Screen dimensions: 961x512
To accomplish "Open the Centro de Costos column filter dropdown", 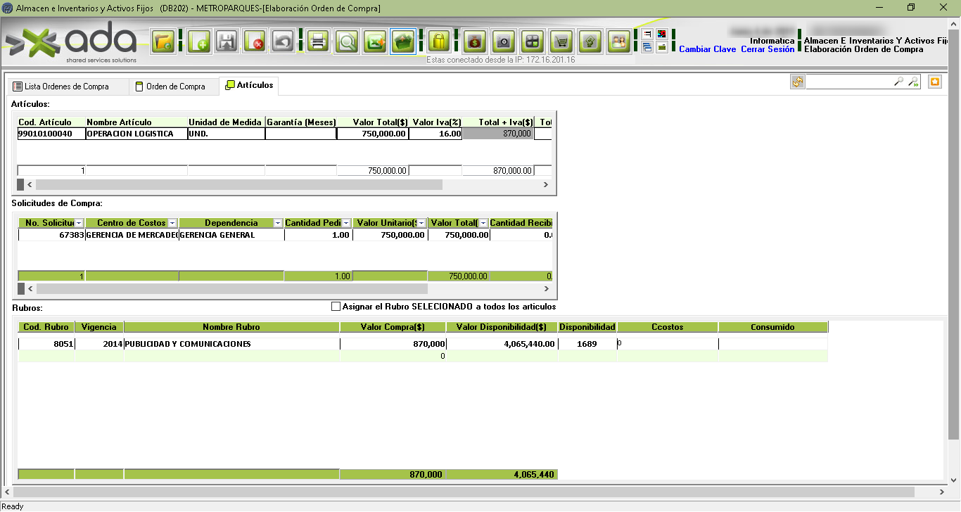I will click(x=172, y=223).
